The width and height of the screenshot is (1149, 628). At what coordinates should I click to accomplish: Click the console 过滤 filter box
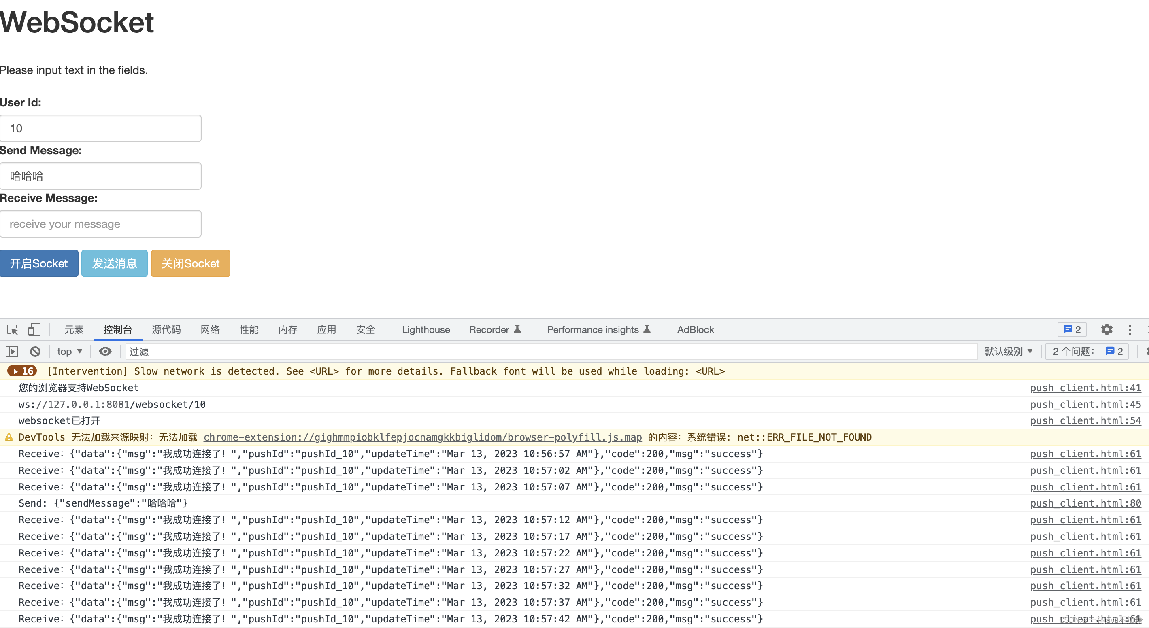(x=551, y=352)
